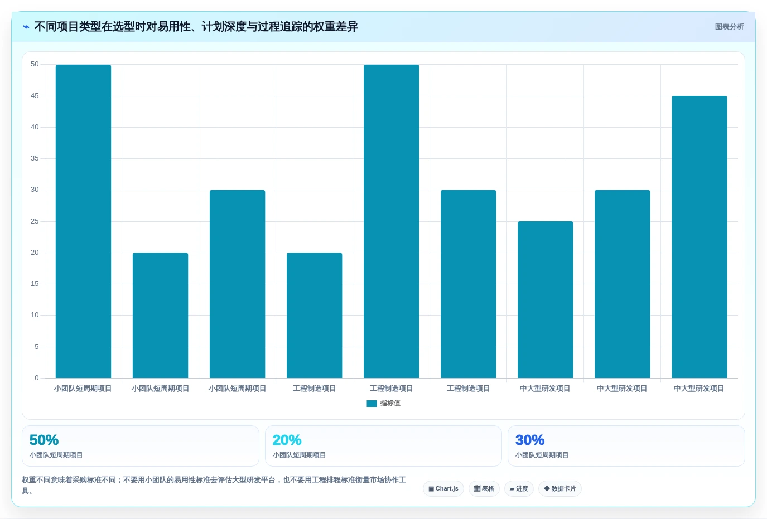Click the 指标值 legend label text
The image size is (767, 519).
(x=390, y=404)
